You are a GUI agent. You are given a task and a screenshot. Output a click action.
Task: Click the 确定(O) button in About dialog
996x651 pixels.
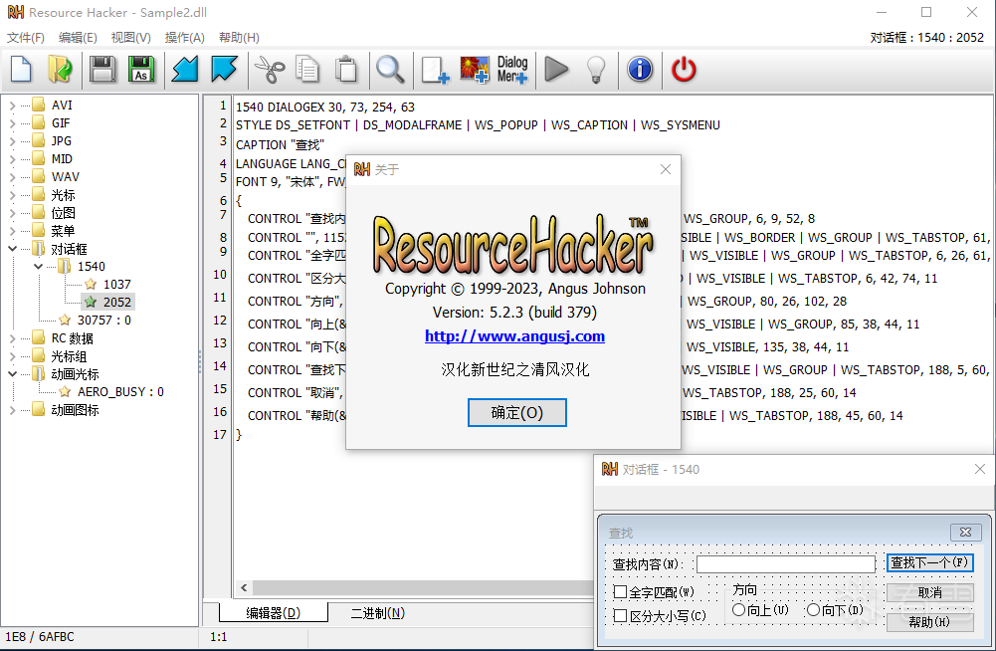(517, 412)
